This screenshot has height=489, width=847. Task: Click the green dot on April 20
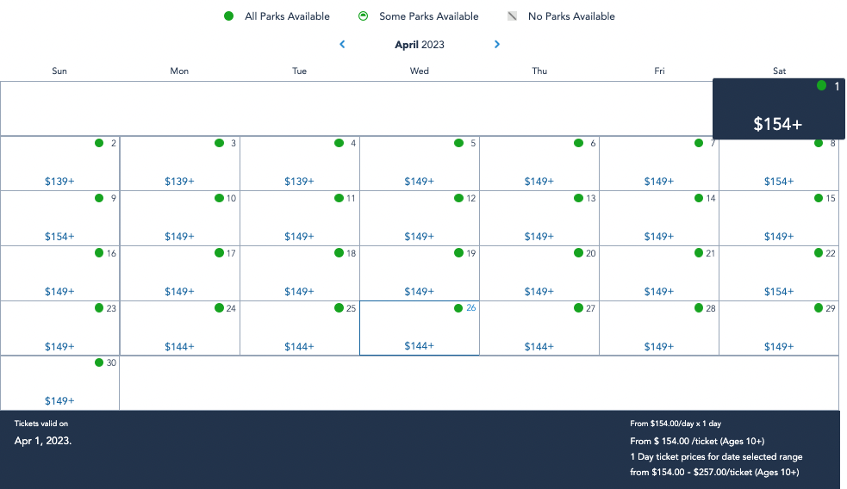click(578, 253)
